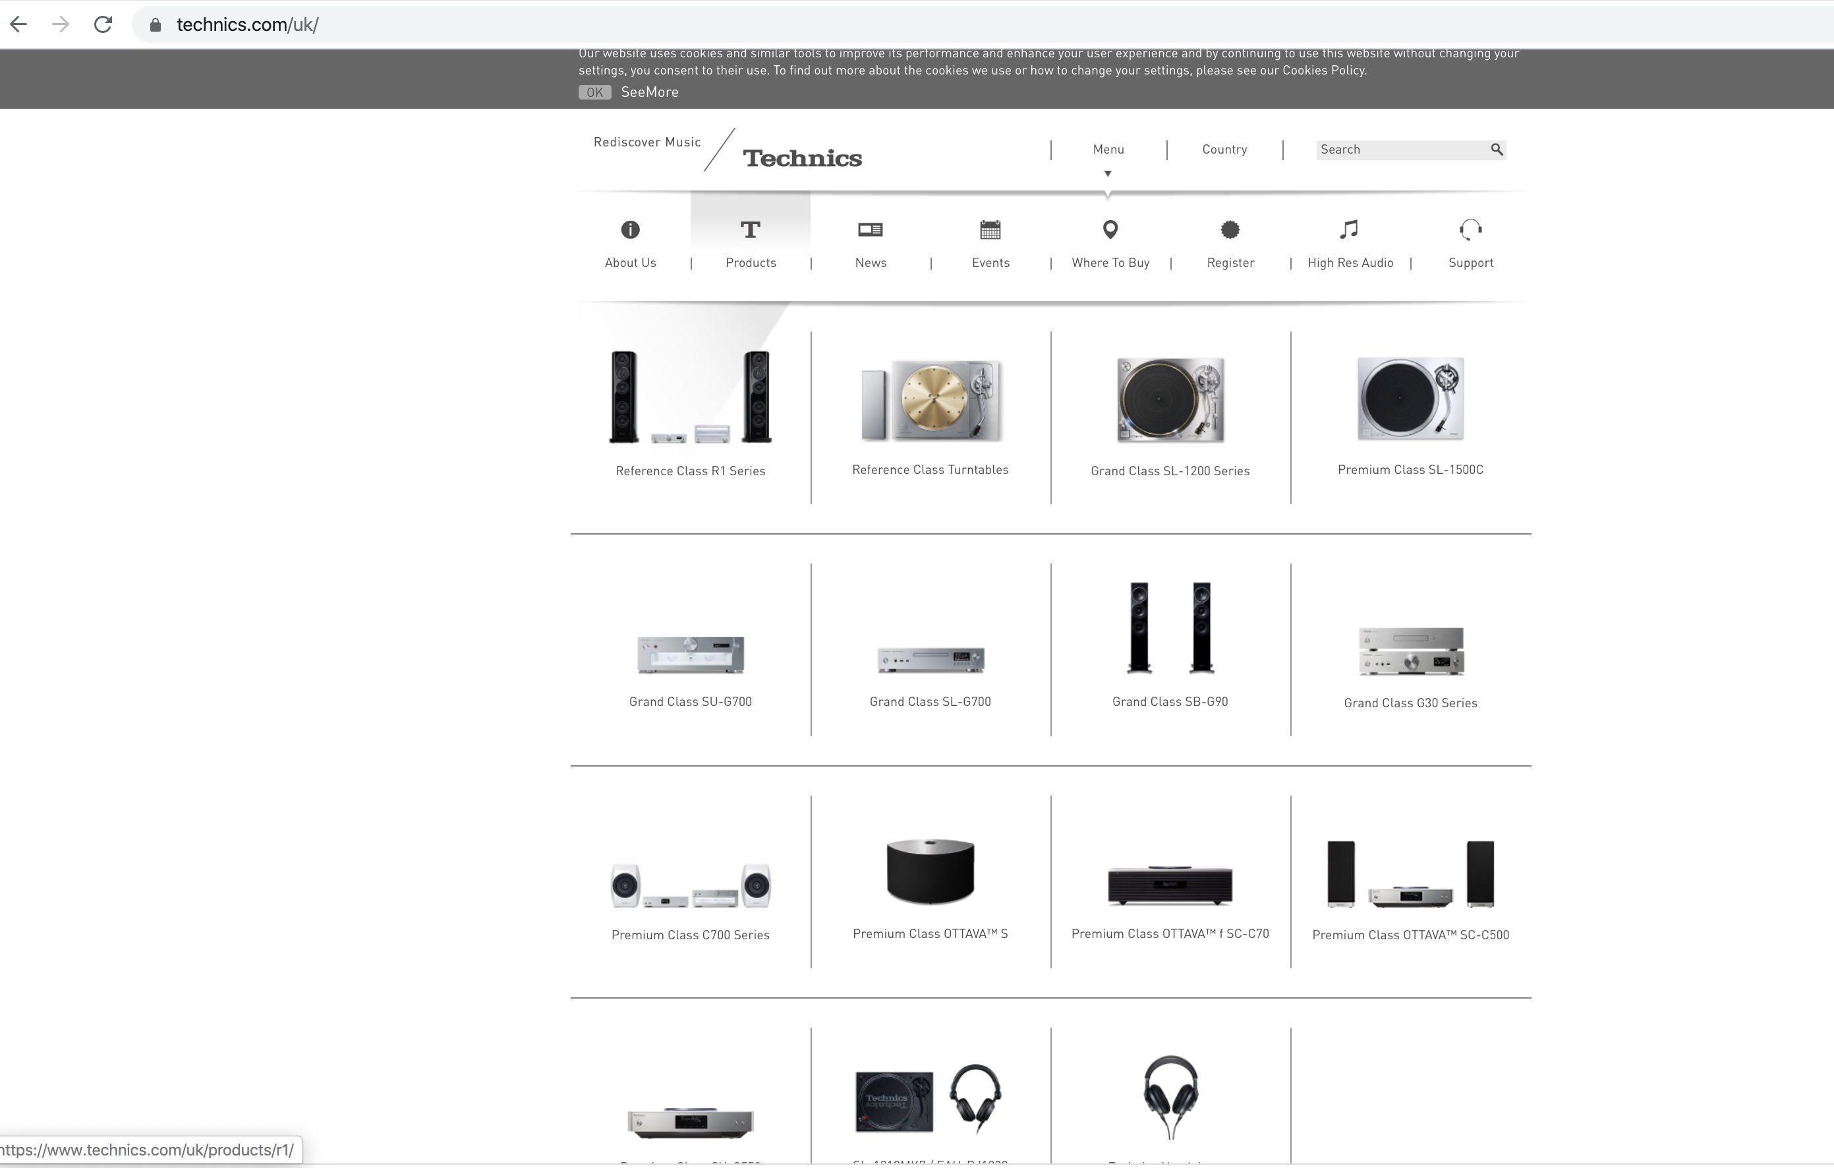
Task: Click the padlock site security icon
Action: pyautogui.click(x=156, y=24)
